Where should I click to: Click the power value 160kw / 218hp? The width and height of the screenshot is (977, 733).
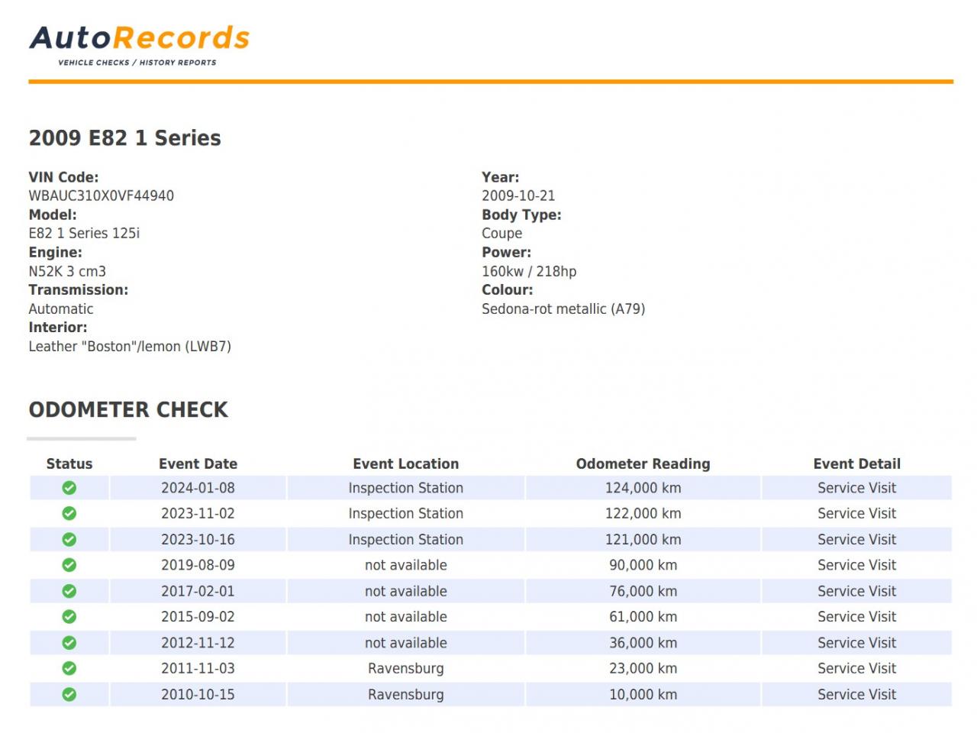pos(529,271)
